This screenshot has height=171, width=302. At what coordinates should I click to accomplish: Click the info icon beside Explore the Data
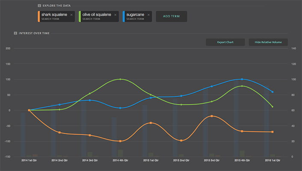[x=39, y=6]
